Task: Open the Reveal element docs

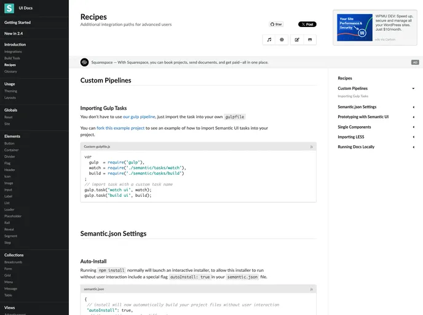Action: pos(9,229)
